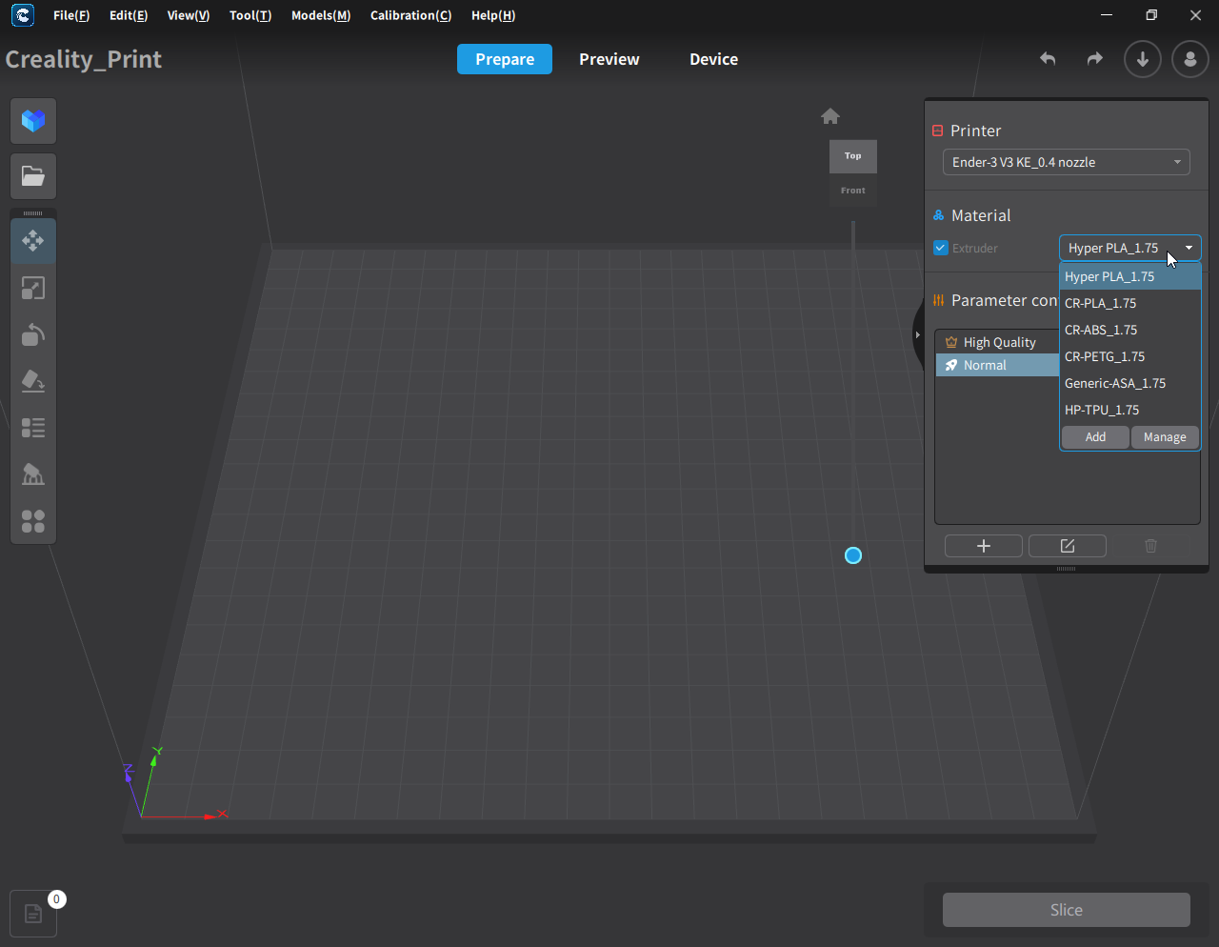Click the Parameter config sliders icon
The image size is (1219, 947).
[939, 300]
